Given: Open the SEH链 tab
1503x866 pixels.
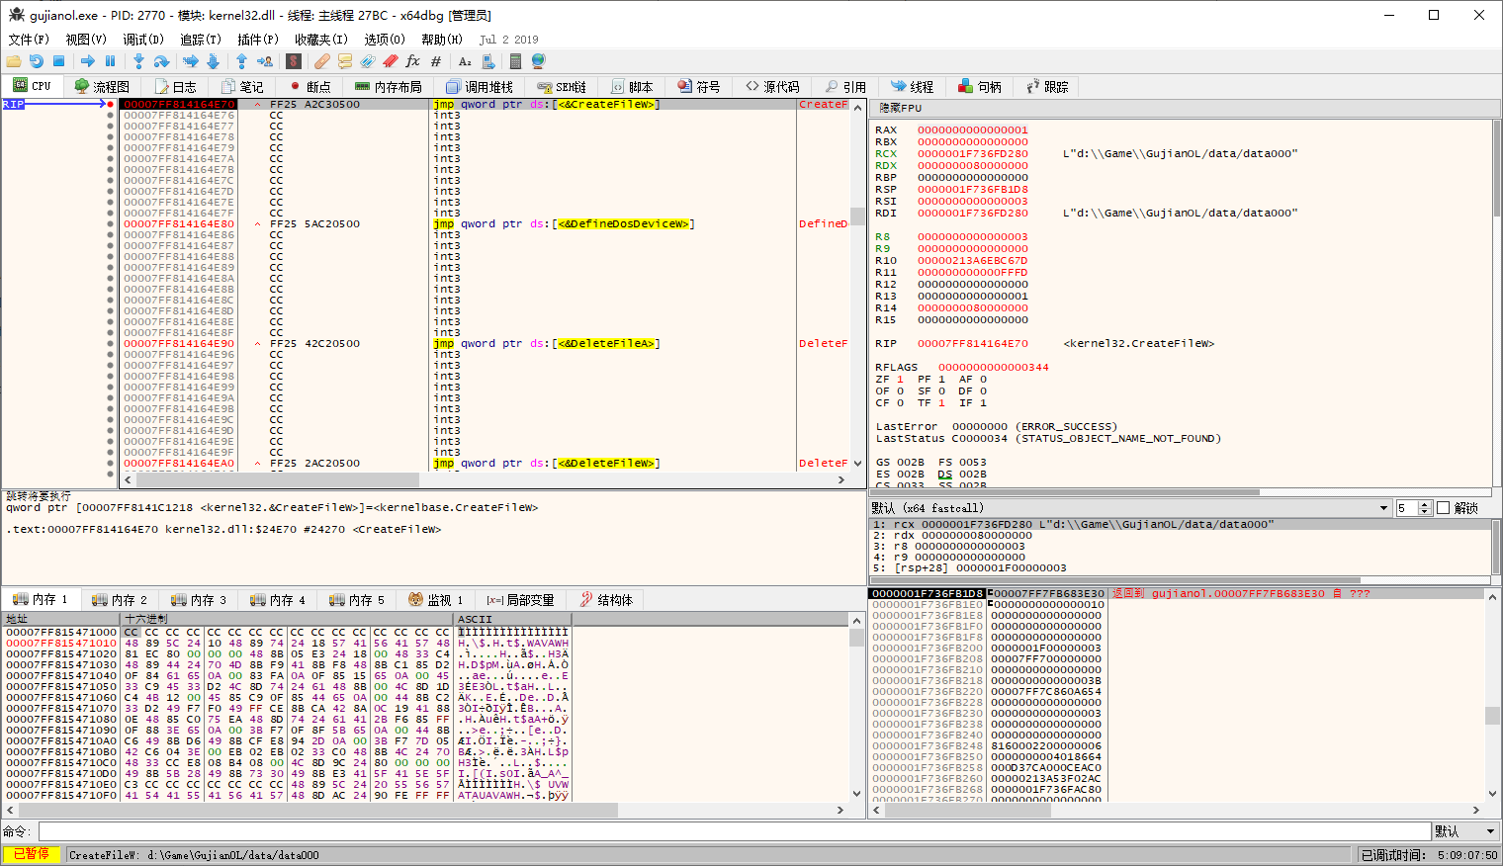Looking at the screenshot, I should (562, 87).
